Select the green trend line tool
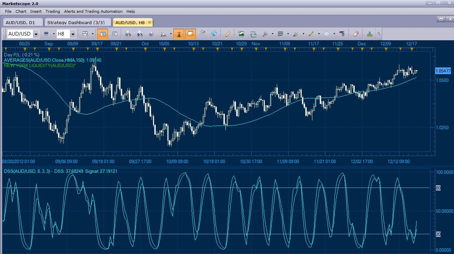This screenshot has height=254, width=454. [311, 34]
